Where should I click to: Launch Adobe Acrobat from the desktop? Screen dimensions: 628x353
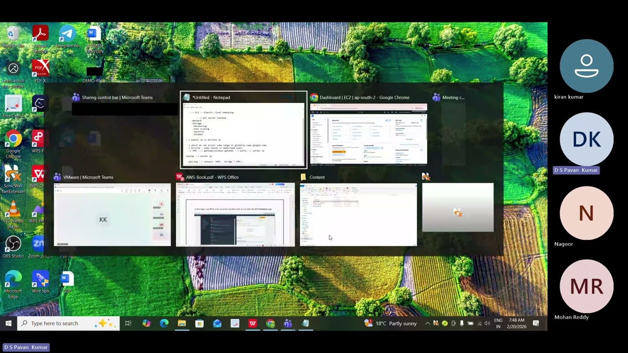pyautogui.click(x=40, y=38)
